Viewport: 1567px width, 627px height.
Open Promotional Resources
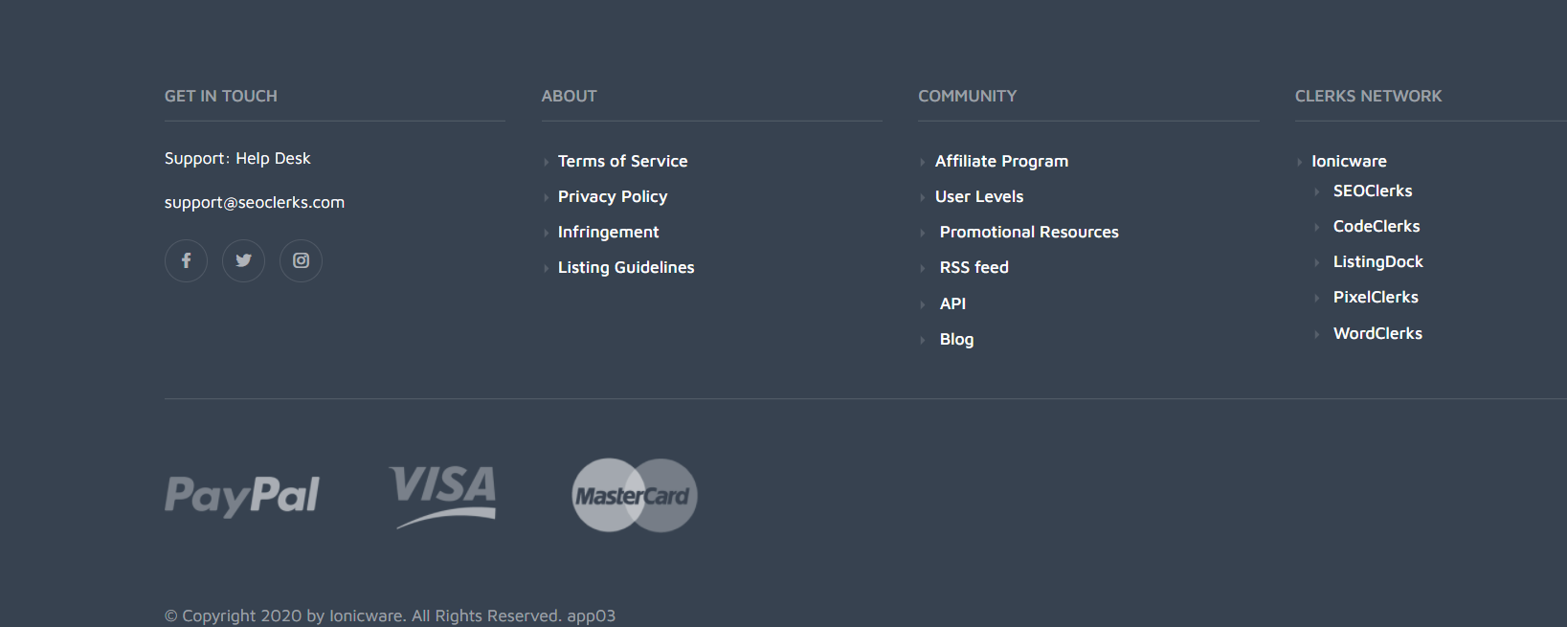(x=1029, y=233)
